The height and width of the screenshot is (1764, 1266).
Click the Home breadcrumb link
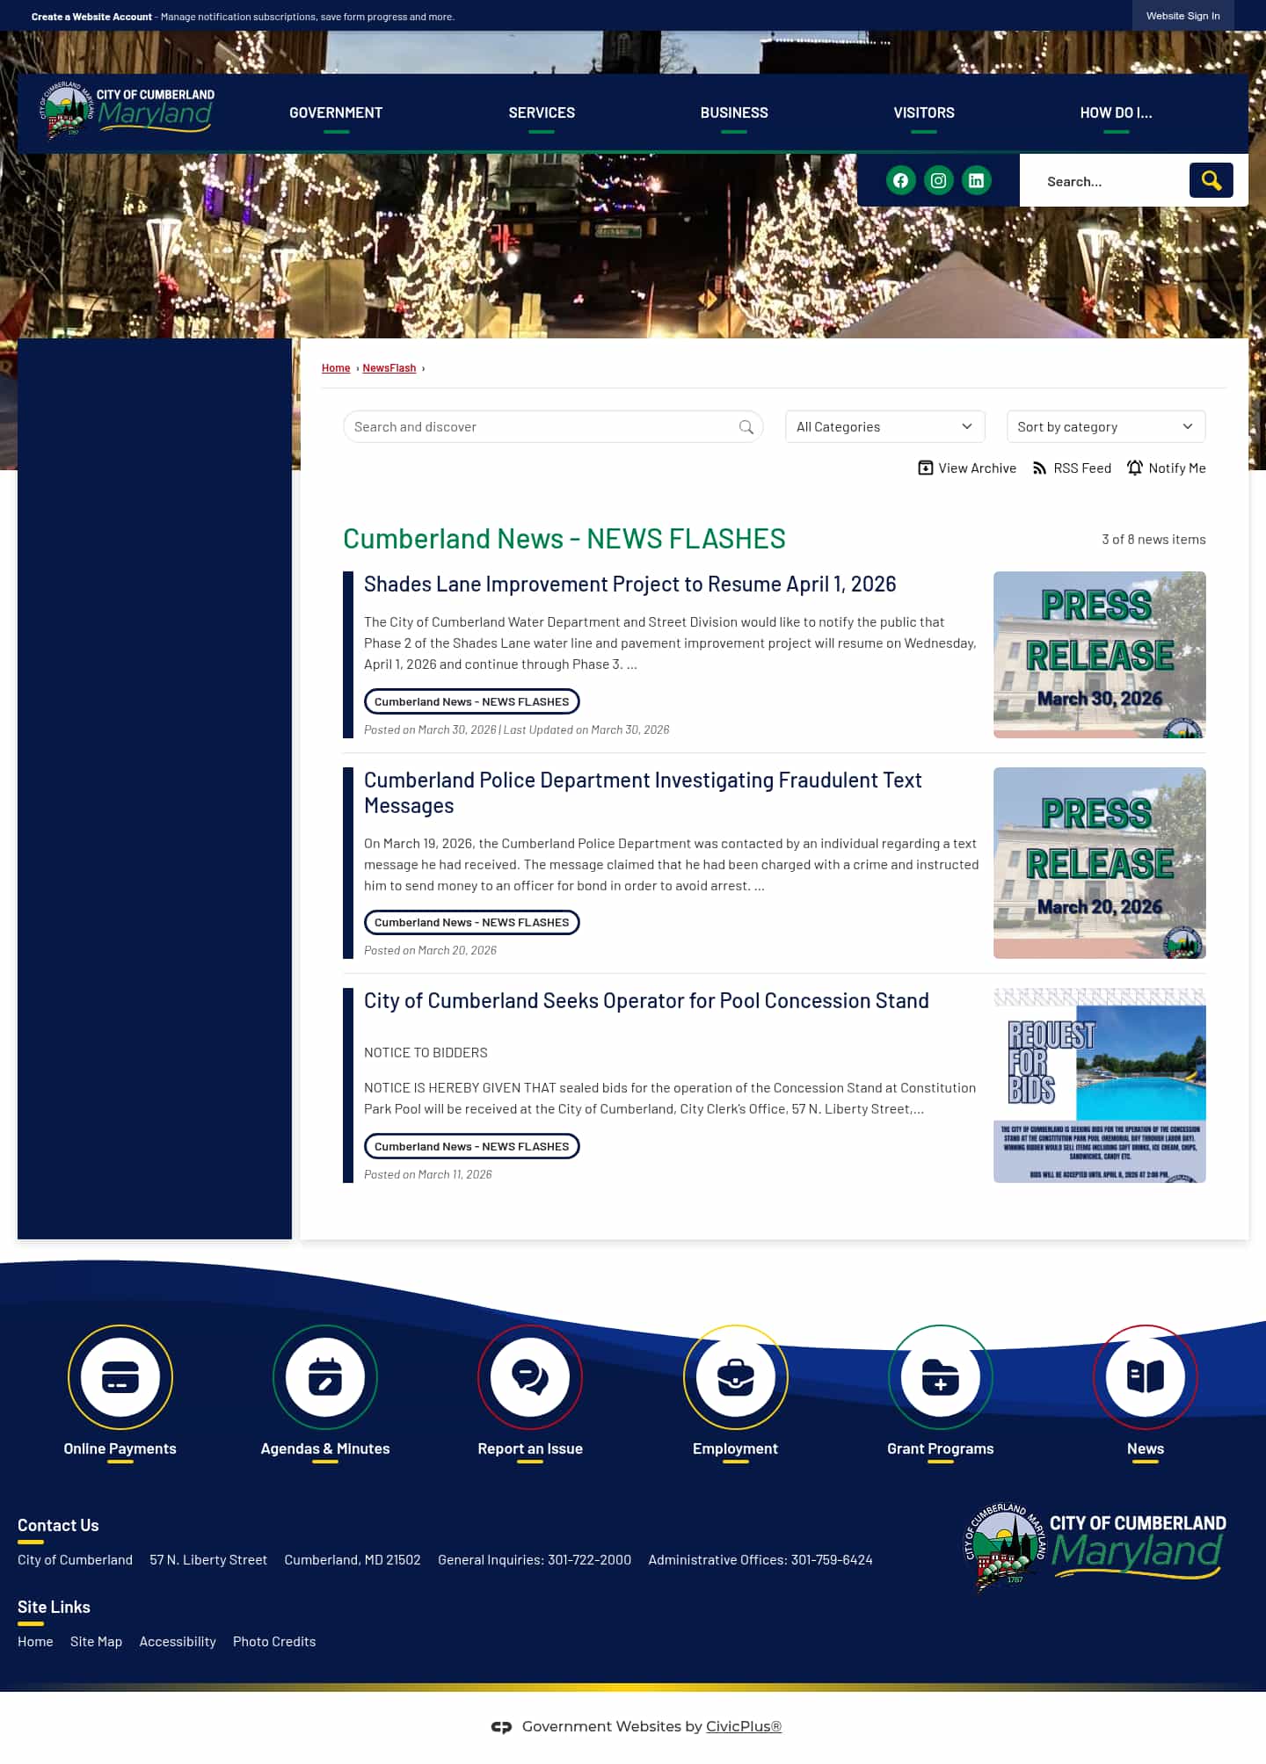click(336, 368)
